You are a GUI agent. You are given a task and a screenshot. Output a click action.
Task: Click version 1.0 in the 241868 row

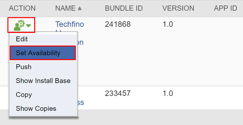168,24
